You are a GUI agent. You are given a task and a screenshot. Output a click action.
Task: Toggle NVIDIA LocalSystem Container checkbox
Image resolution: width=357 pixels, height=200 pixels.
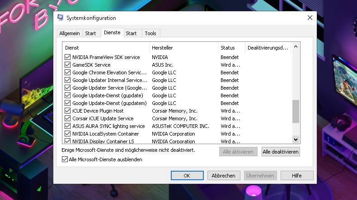tap(67, 134)
